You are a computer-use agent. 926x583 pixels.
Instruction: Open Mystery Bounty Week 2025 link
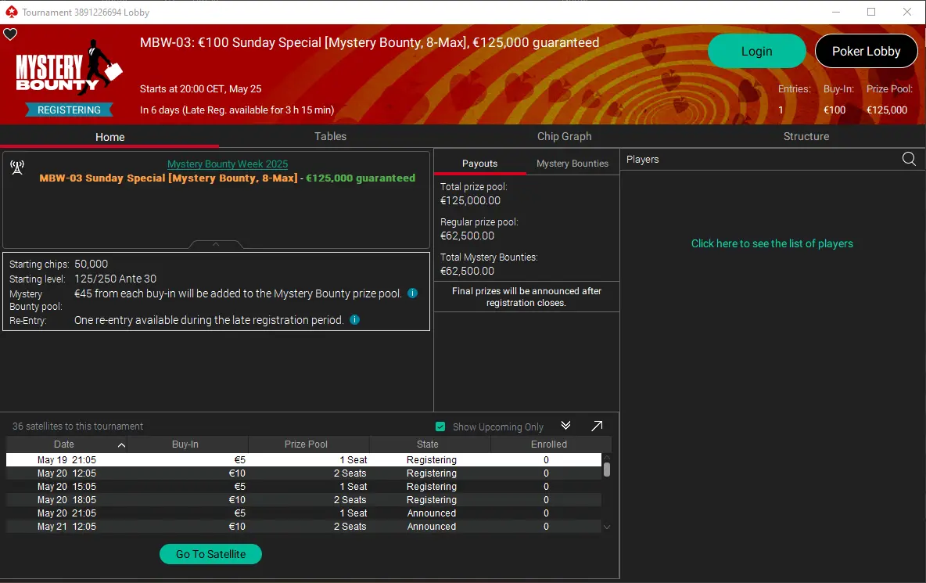228,164
